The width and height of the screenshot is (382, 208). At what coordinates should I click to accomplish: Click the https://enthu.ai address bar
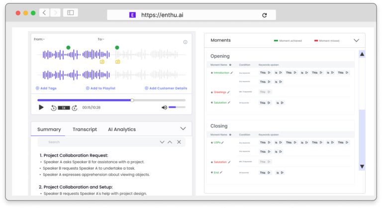[x=191, y=15]
